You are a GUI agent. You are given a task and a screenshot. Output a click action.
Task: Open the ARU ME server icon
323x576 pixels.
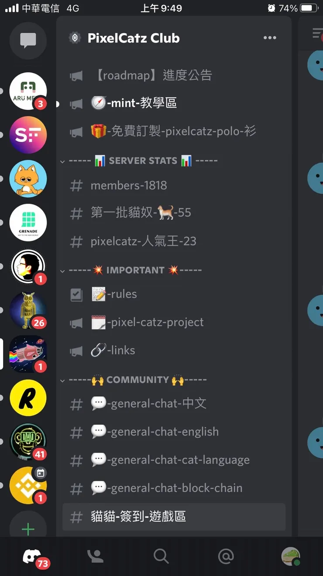(x=28, y=91)
